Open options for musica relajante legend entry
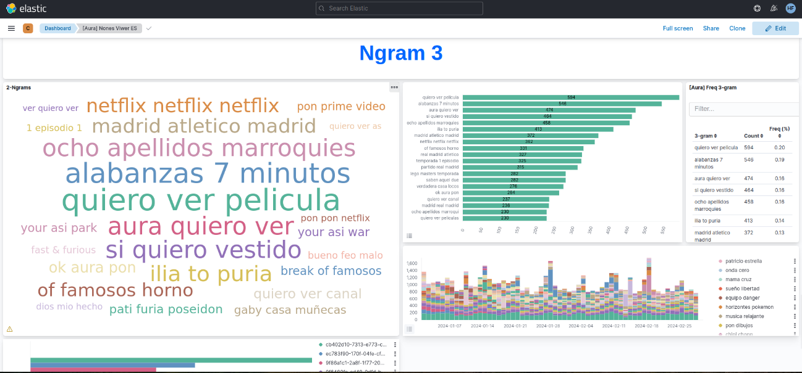 click(x=795, y=316)
